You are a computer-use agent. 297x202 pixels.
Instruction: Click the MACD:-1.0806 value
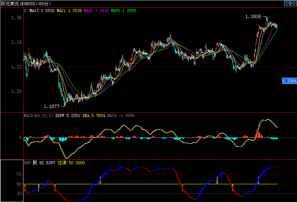tap(121, 116)
